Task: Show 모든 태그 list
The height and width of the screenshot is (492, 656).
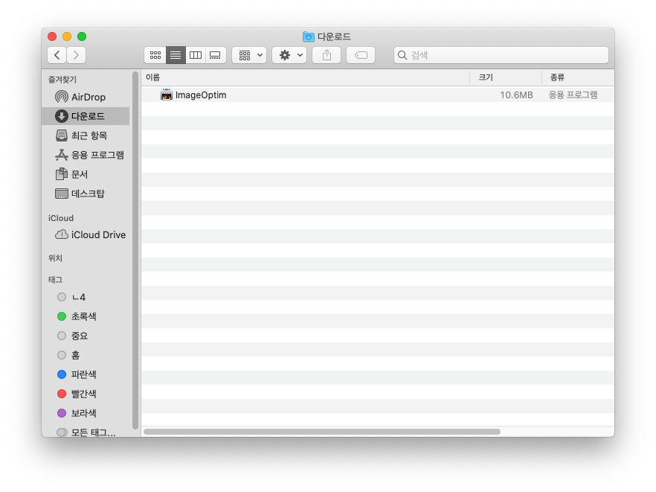Action: point(86,431)
